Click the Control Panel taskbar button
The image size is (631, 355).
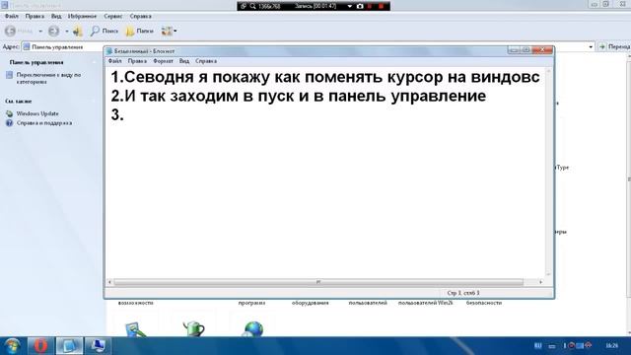[x=98, y=346]
